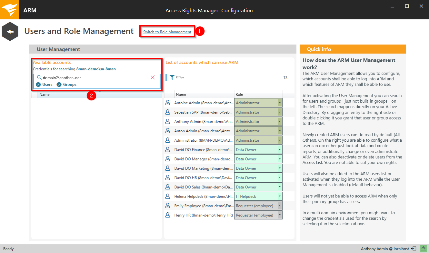The width and height of the screenshot is (429, 253).
Task: Click user icon next to David DO Manager
Action: click(x=167, y=159)
